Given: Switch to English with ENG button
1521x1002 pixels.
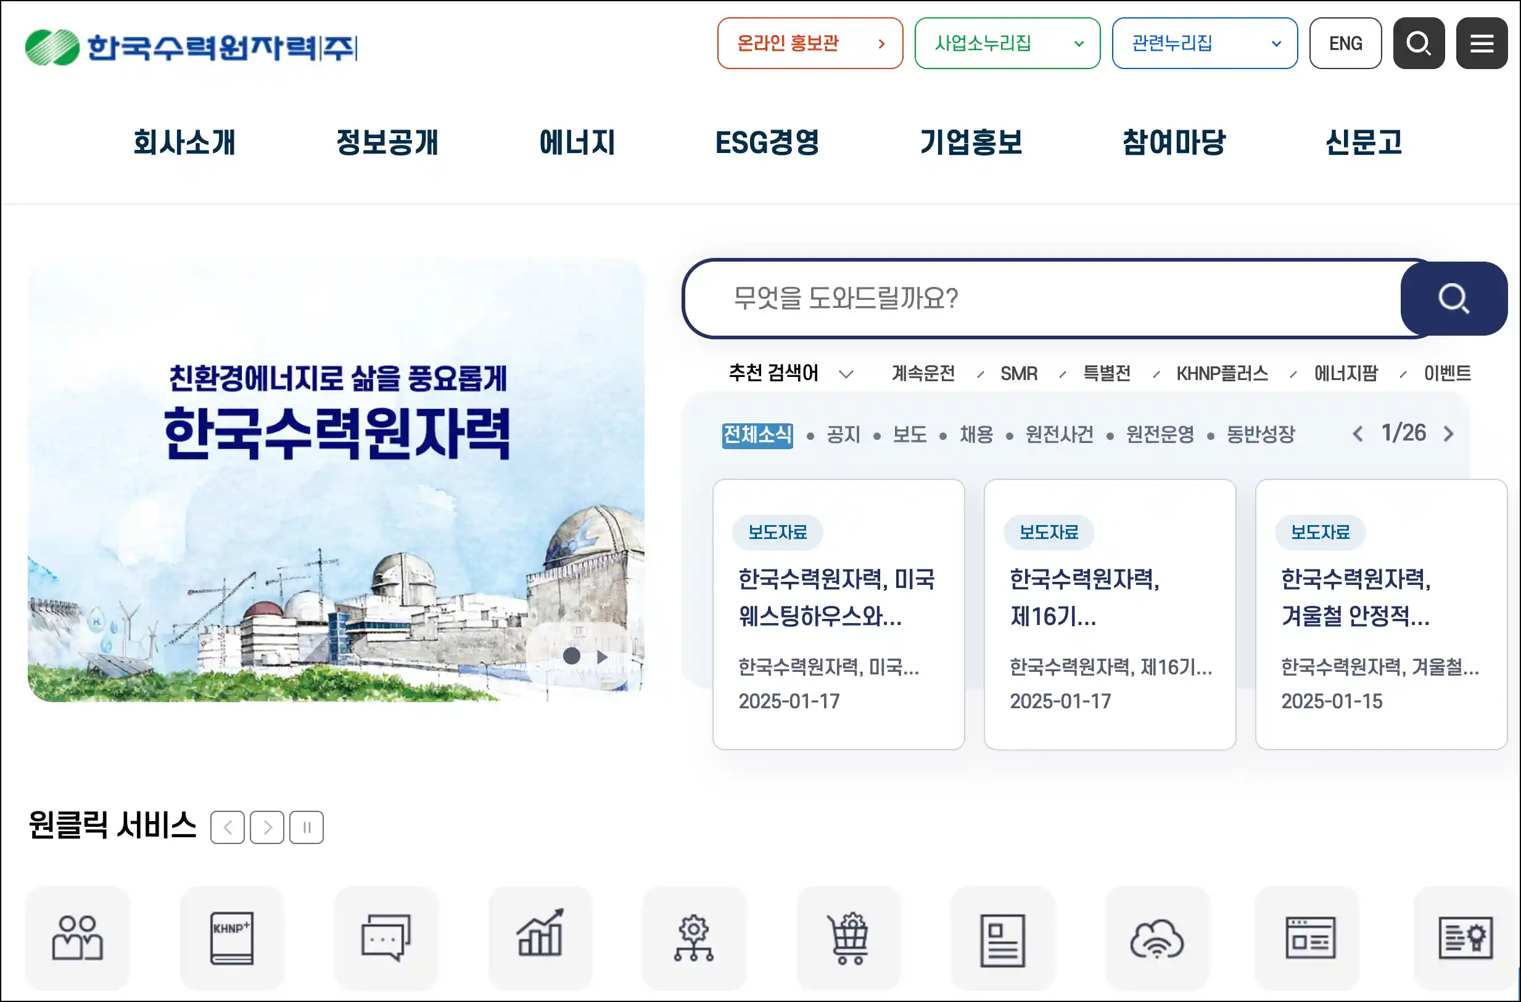Looking at the screenshot, I should 1345,43.
